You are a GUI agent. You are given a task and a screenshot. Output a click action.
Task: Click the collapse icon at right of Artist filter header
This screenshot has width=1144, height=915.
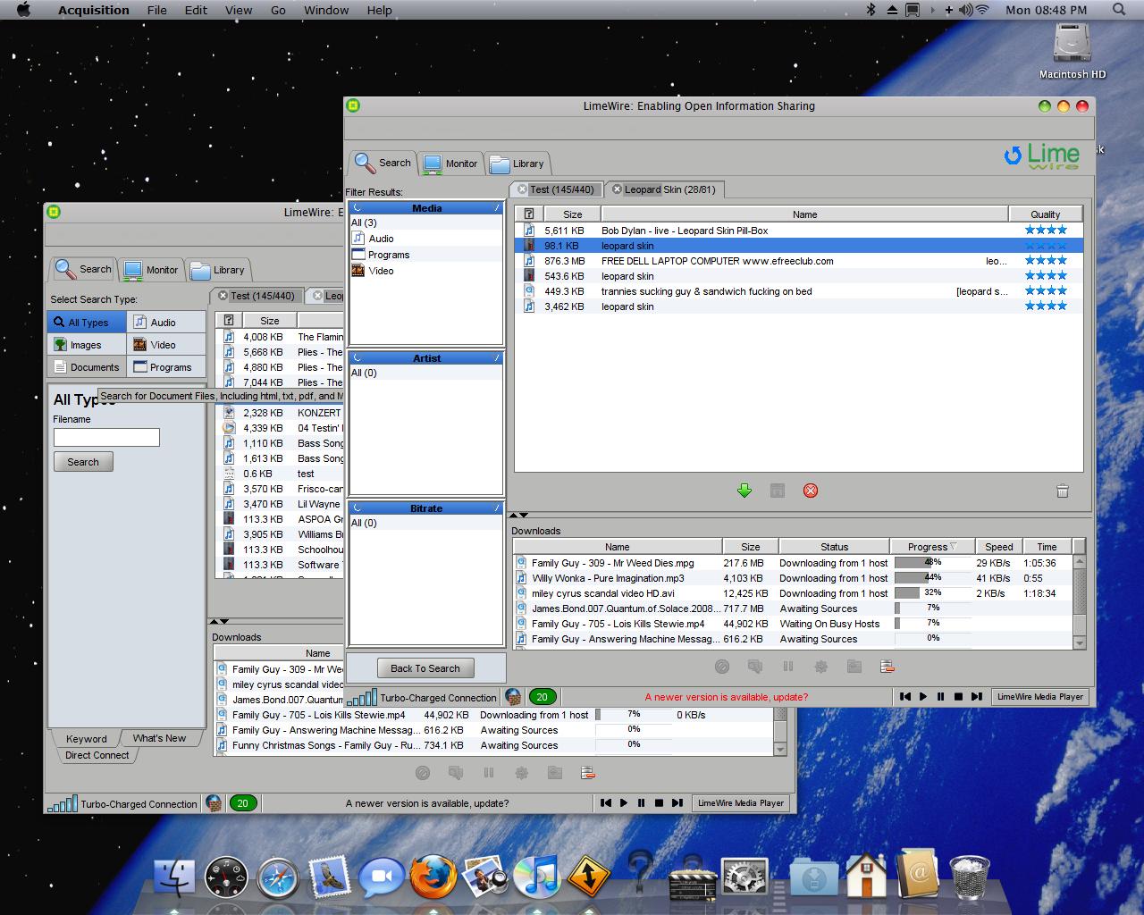497,358
